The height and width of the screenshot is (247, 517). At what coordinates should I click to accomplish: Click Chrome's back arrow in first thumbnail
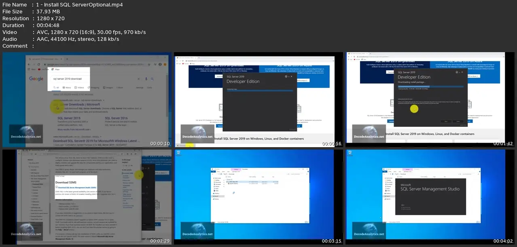[x=29, y=64]
